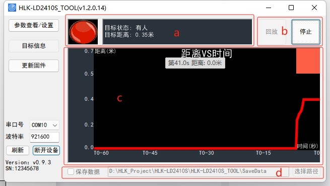Click the 选择路径 choose path button
The height and width of the screenshot is (186, 330).
coord(306,171)
